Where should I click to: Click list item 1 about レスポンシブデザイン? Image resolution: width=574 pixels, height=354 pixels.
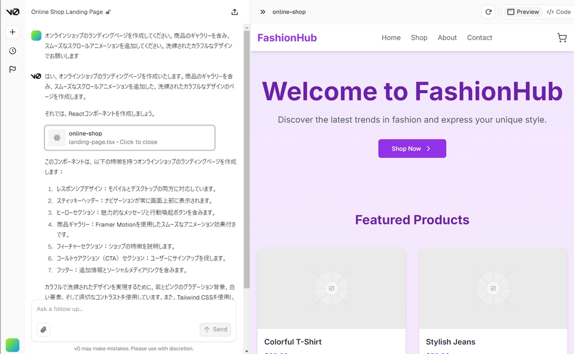tap(137, 189)
